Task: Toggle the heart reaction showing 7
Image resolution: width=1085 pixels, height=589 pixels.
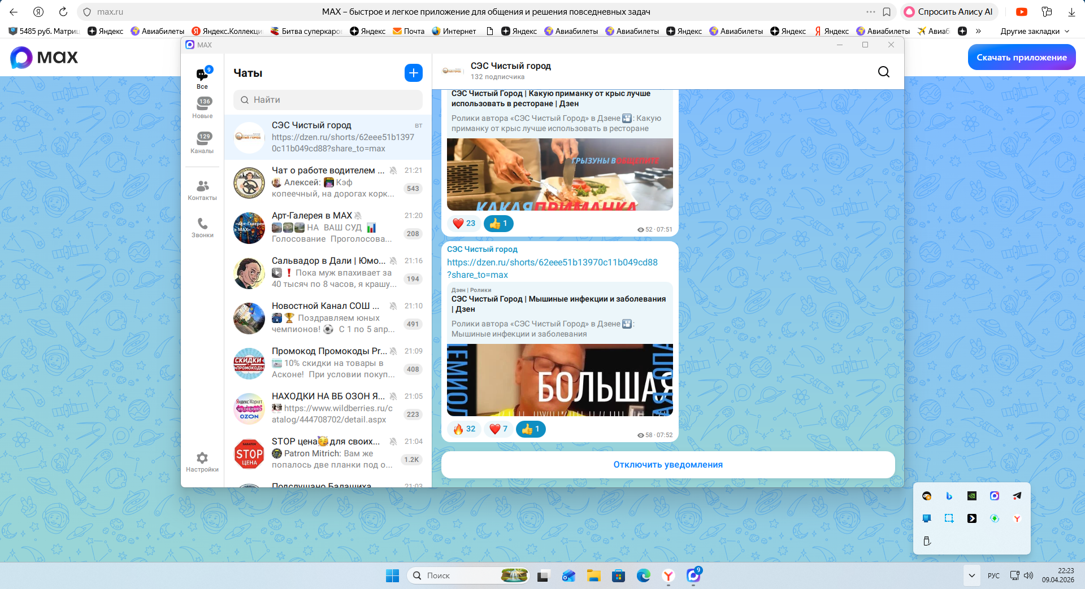Action: coord(498,429)
